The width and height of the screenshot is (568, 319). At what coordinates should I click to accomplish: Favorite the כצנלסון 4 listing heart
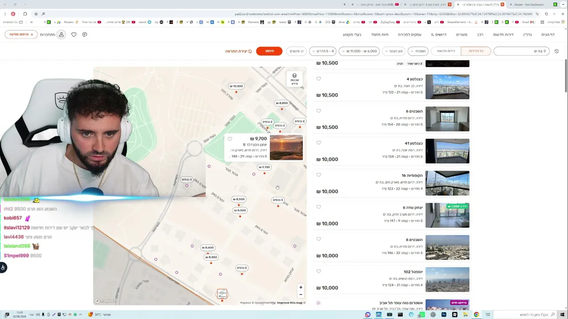click(319, 79)
